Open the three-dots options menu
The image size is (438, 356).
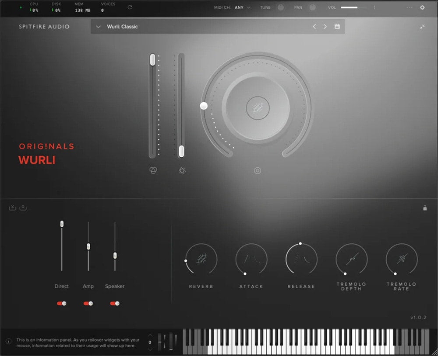(x=410, y=7)
